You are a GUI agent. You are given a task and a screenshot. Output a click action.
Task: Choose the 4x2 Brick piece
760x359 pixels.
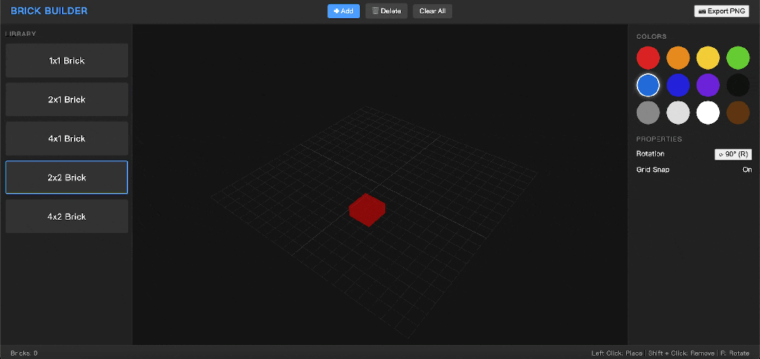coord(67,217)
